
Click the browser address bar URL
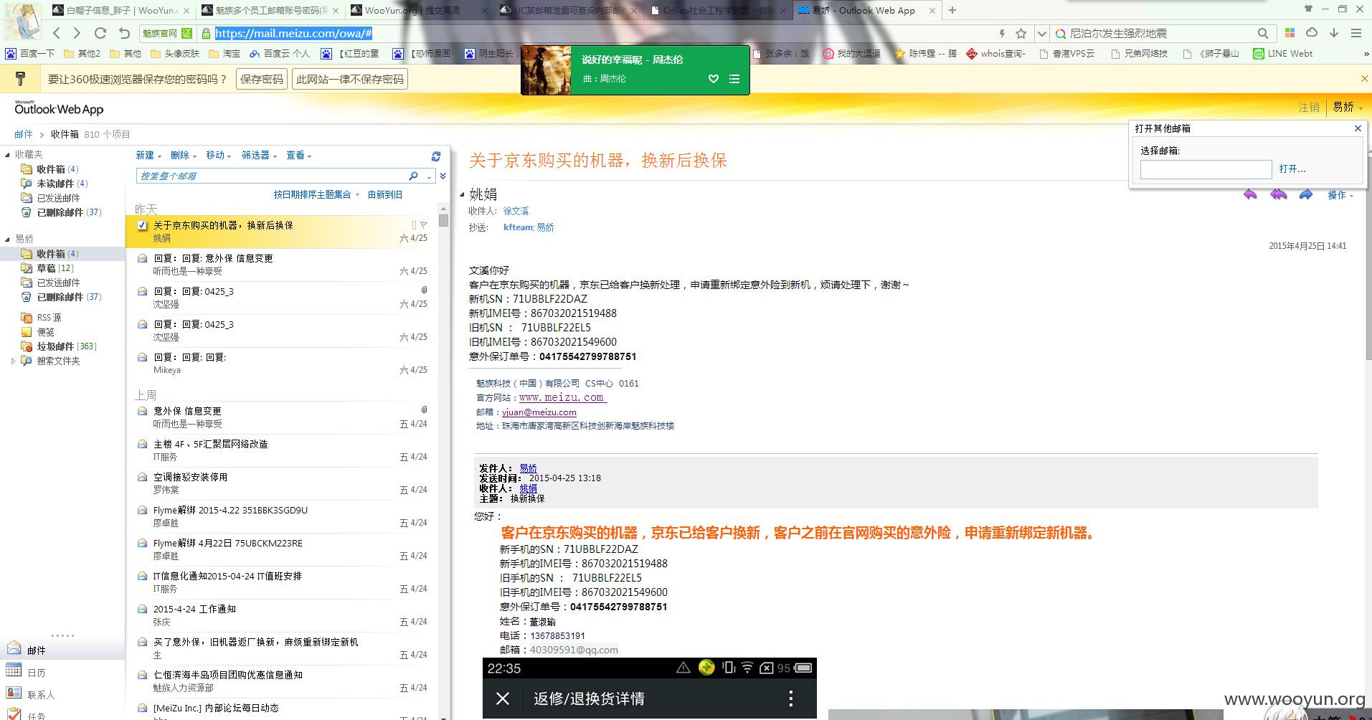[x=293, y=33]
